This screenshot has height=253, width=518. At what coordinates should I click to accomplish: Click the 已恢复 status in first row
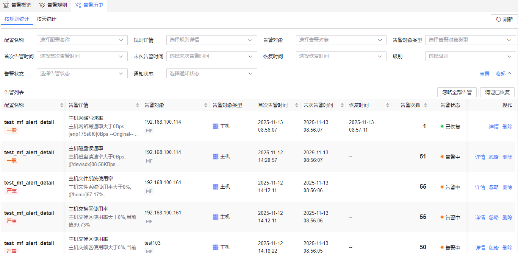click(451, 127)
